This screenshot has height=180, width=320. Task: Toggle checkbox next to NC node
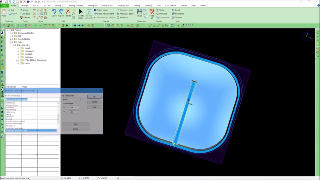13,36
